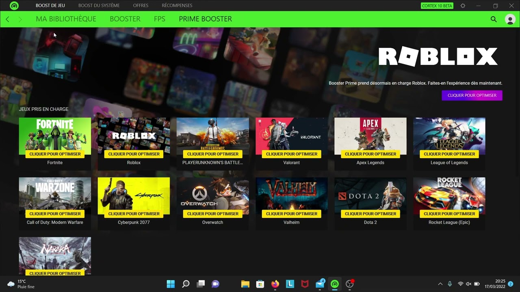Click optimiser button on Valorant card

pyautogui.click(x=292, y=154)
